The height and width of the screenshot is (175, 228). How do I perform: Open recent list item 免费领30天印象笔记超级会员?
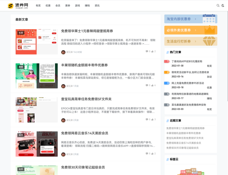182,148
